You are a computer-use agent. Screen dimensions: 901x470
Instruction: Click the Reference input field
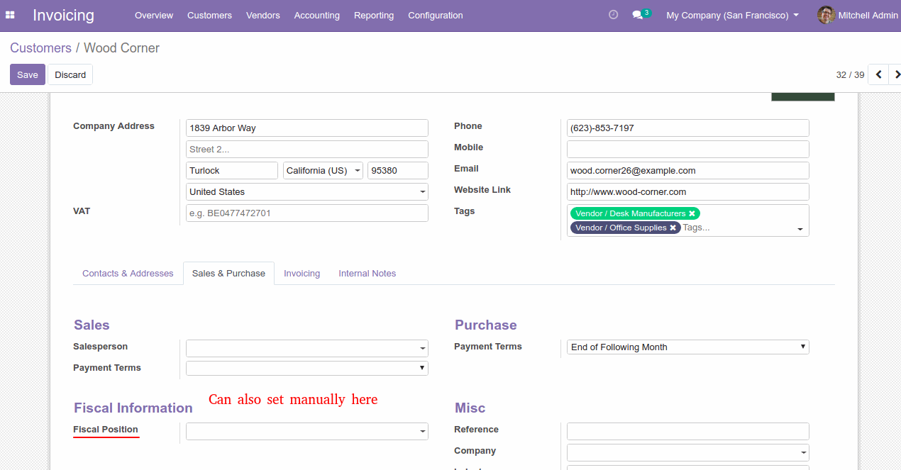[x=688, y=431]
